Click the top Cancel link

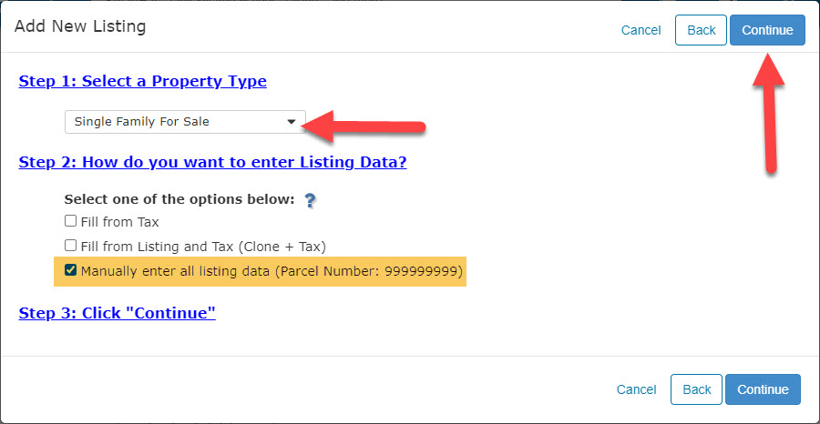point(641,30)
